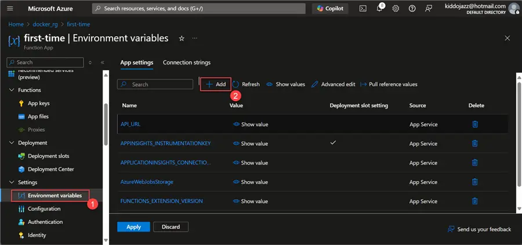Open Advanced edit
Image resolution: width=522 pixels, height=245 pixels.
point(333,84)
